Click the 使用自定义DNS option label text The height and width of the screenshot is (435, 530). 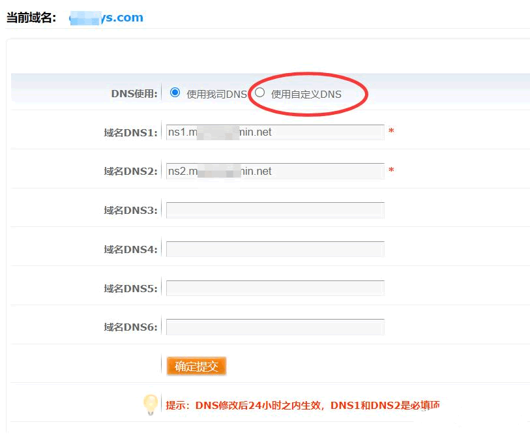click(306, 94)
